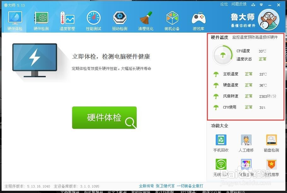Open 游戏库 gamepad icon

(199, 18)
